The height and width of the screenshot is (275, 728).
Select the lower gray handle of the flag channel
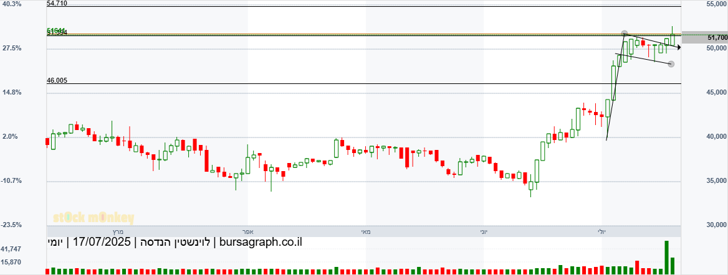671,64
